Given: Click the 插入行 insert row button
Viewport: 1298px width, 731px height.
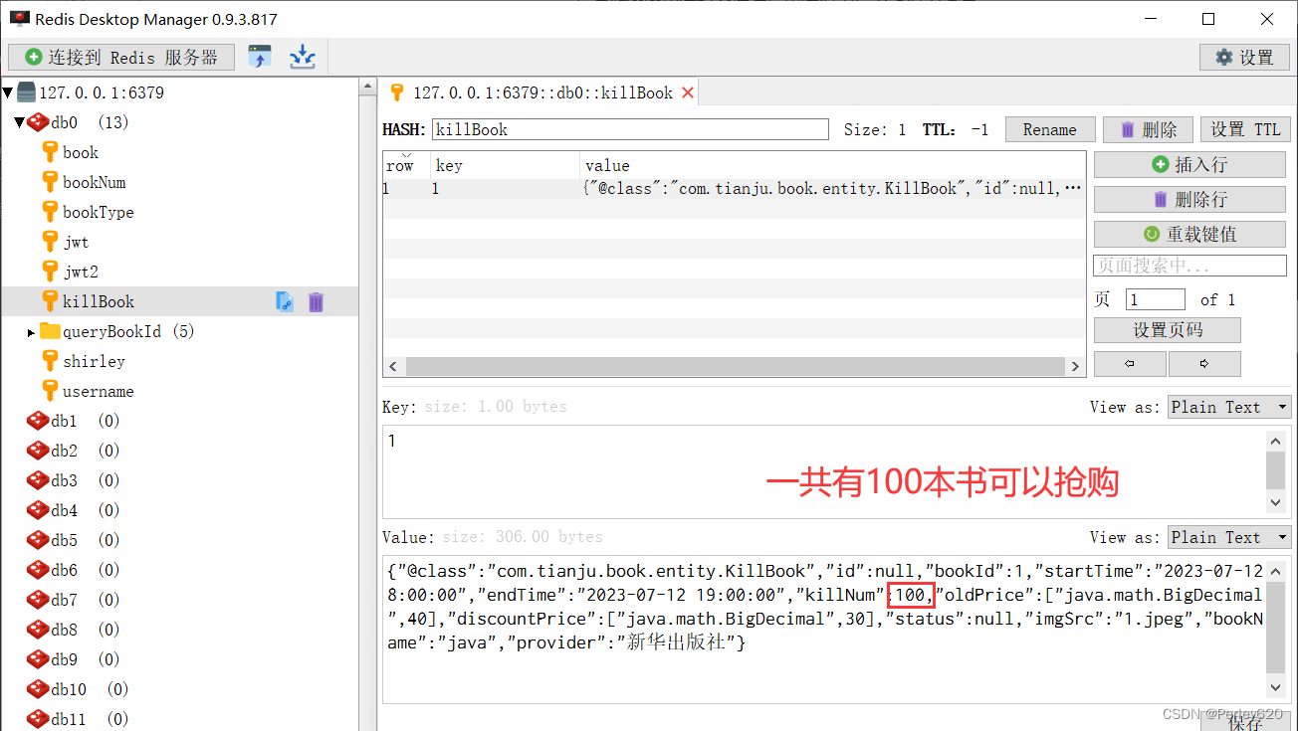Looking at the screenshot, I should click(1190, 164).
